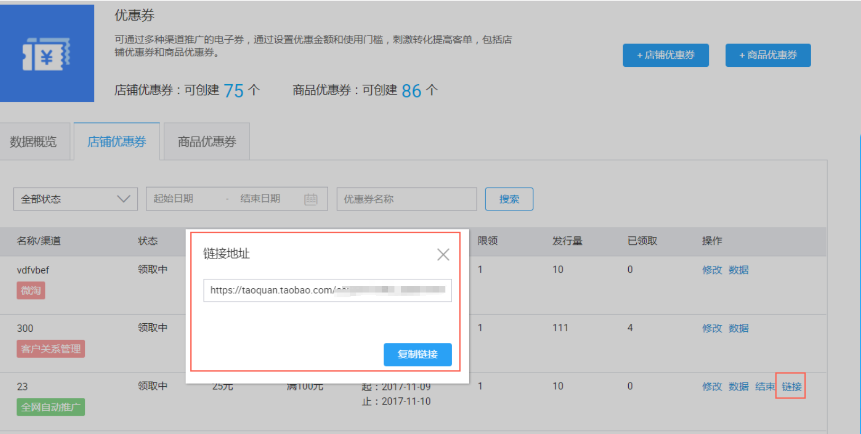
Task: Open 链接 for the 23 coupon
Action: pyautogui.click(x=792, y=386)
